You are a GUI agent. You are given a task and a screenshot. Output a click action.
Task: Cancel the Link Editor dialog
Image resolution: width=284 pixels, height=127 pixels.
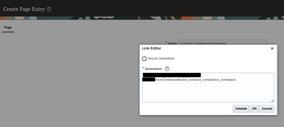pos(267,108)
